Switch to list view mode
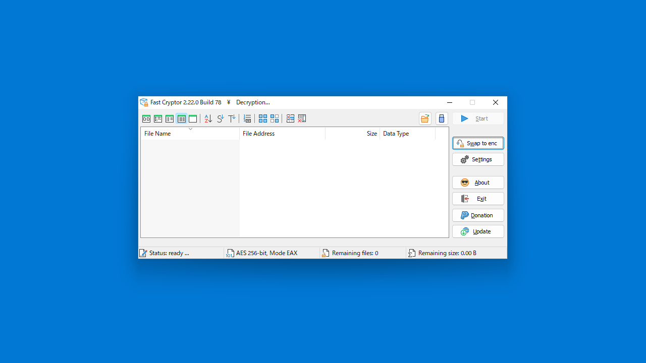 [x=170, y=118]
